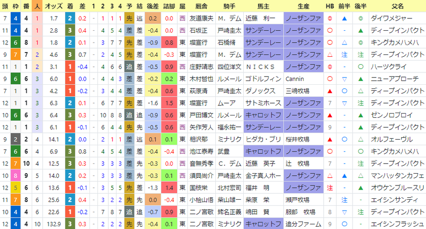Click the blue triangle 前半 mark in 須貝尚介 row
426x229 pixels.
(x=344, y=176)
